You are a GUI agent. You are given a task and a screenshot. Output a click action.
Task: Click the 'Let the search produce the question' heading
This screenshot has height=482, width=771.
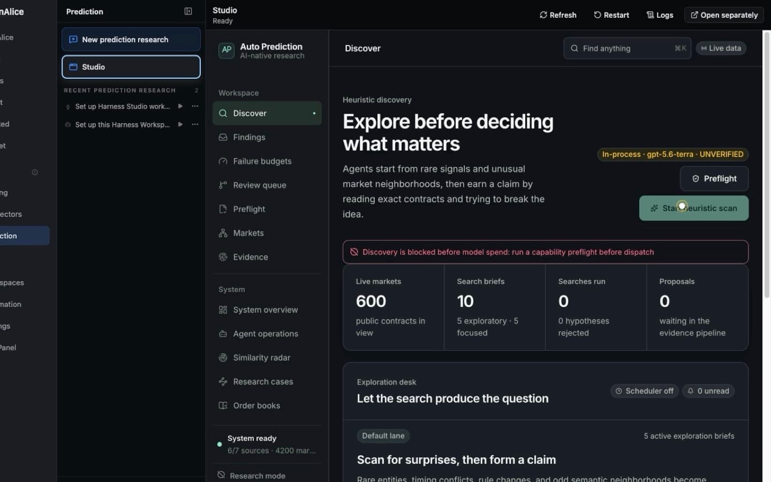[x=453, y=398]
